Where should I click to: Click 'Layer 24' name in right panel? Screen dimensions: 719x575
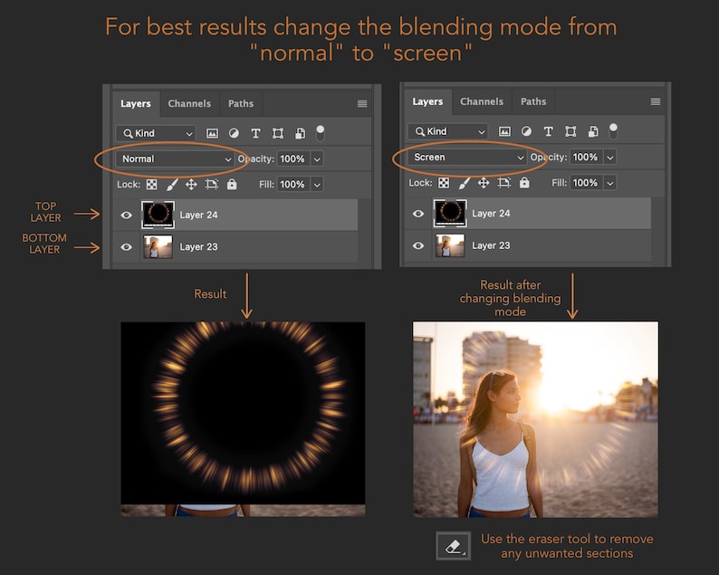click(491, 214)
